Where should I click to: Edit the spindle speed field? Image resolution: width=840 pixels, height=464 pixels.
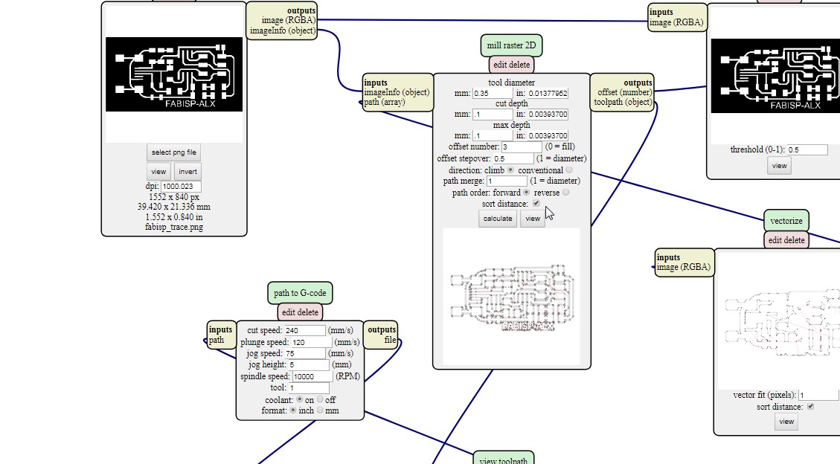(x=312, y=377)
